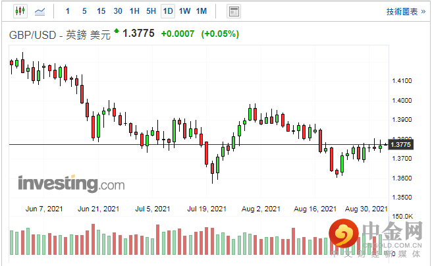The height and width of the screenshot is (266, 432).
Task: Click the 1.3775 current price label on axis
Action: pos(400,144)
